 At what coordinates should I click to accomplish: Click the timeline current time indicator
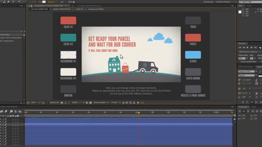(139, 113)
